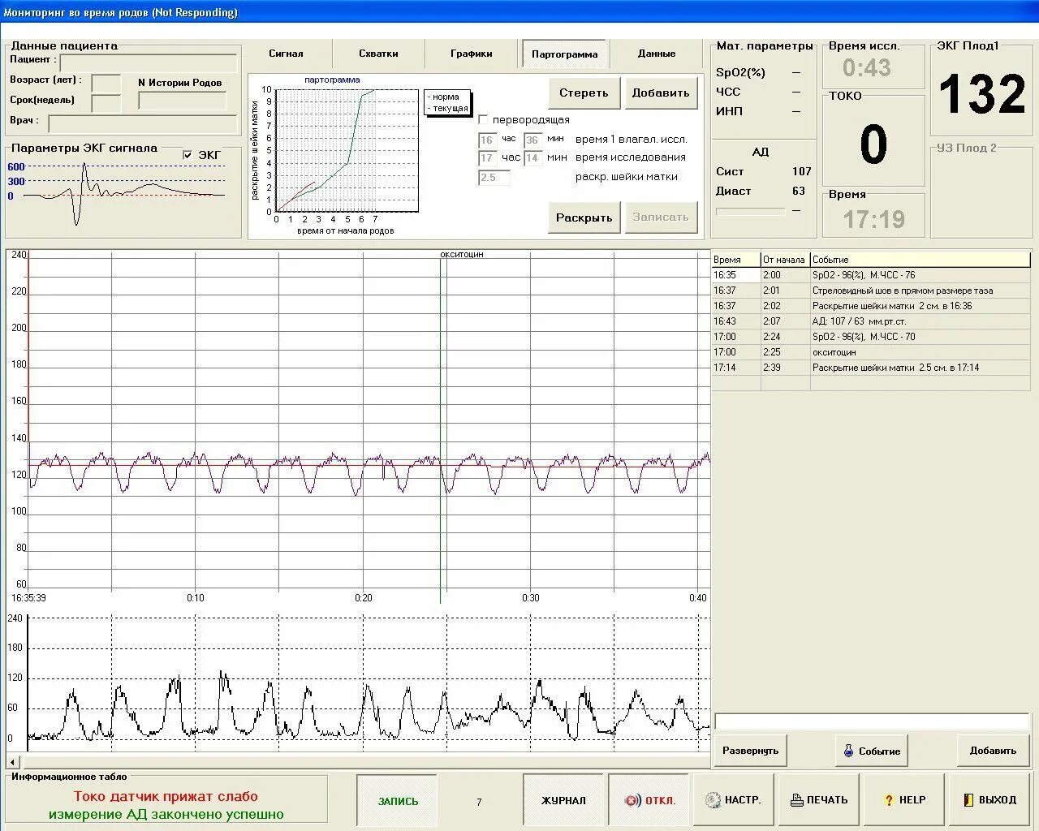Click the blood pressure progress bar
This screenshot has height=831, width=1039.
point(750,211)
